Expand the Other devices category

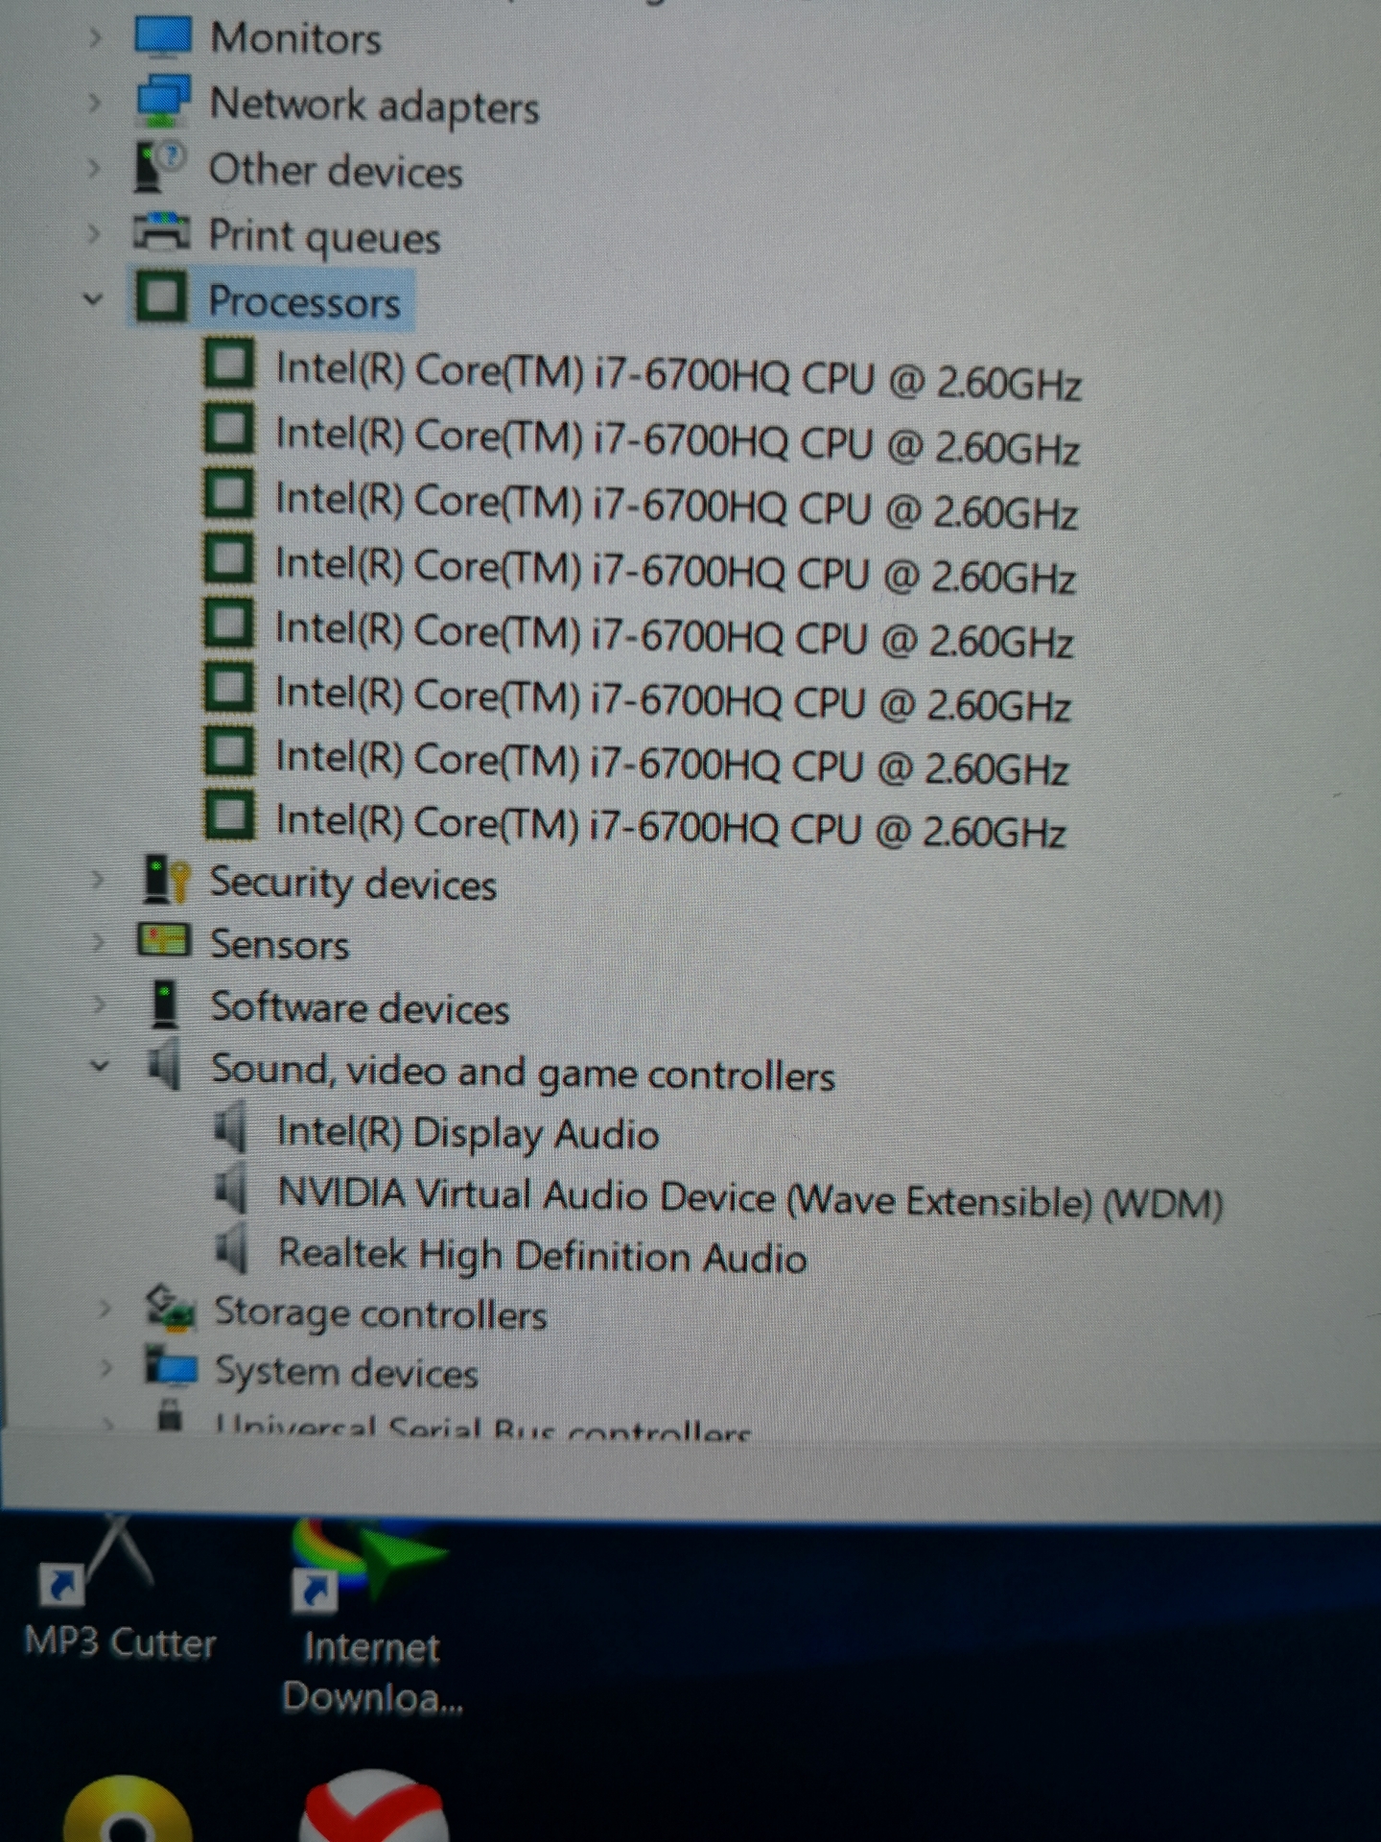94,168
